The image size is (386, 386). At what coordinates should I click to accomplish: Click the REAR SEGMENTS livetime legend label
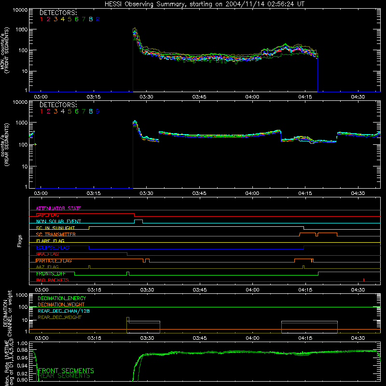[64, 376]
